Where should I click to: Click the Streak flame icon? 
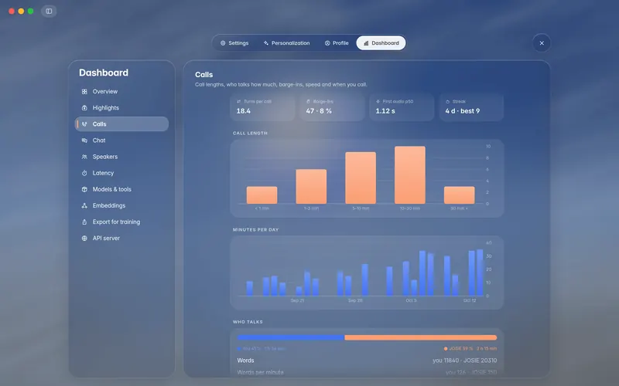click(x=448, y=102)
